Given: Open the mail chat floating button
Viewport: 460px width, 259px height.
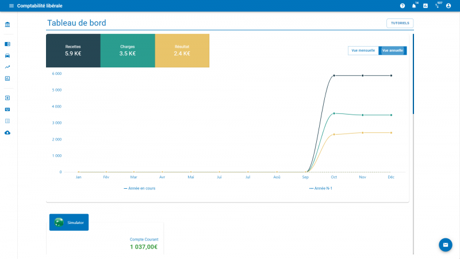Looking at the screenshot, I should pos(445,245).
